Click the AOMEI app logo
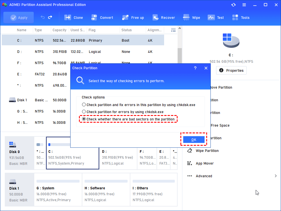 (x=4, y=5)
